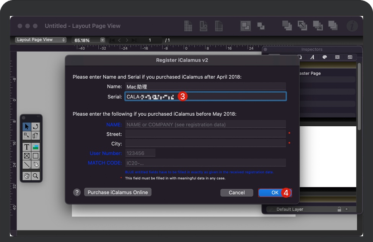Open the first camera-like inspector tab
The width and height of the screenshot is (373, 242).
click(x=337, y=57)
